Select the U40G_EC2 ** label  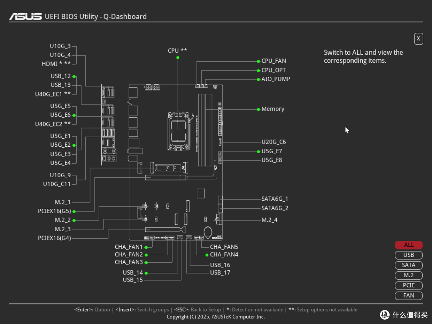click(53, 124)
